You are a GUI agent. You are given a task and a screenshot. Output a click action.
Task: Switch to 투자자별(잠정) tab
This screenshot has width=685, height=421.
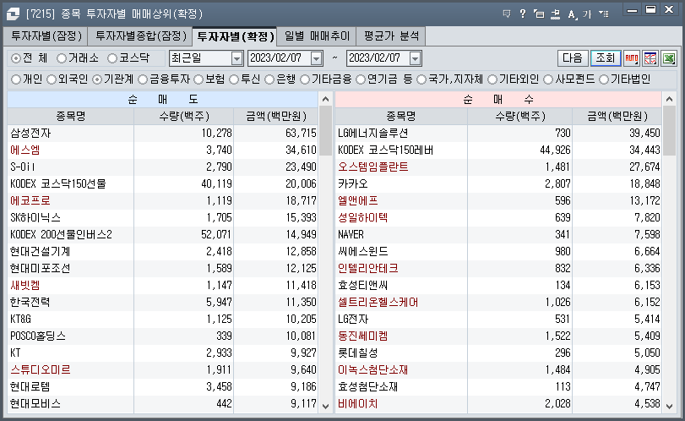46,36
